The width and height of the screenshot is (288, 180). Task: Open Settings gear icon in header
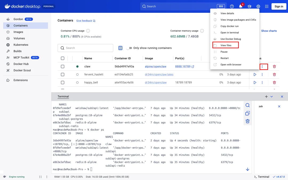pos(258,6)
